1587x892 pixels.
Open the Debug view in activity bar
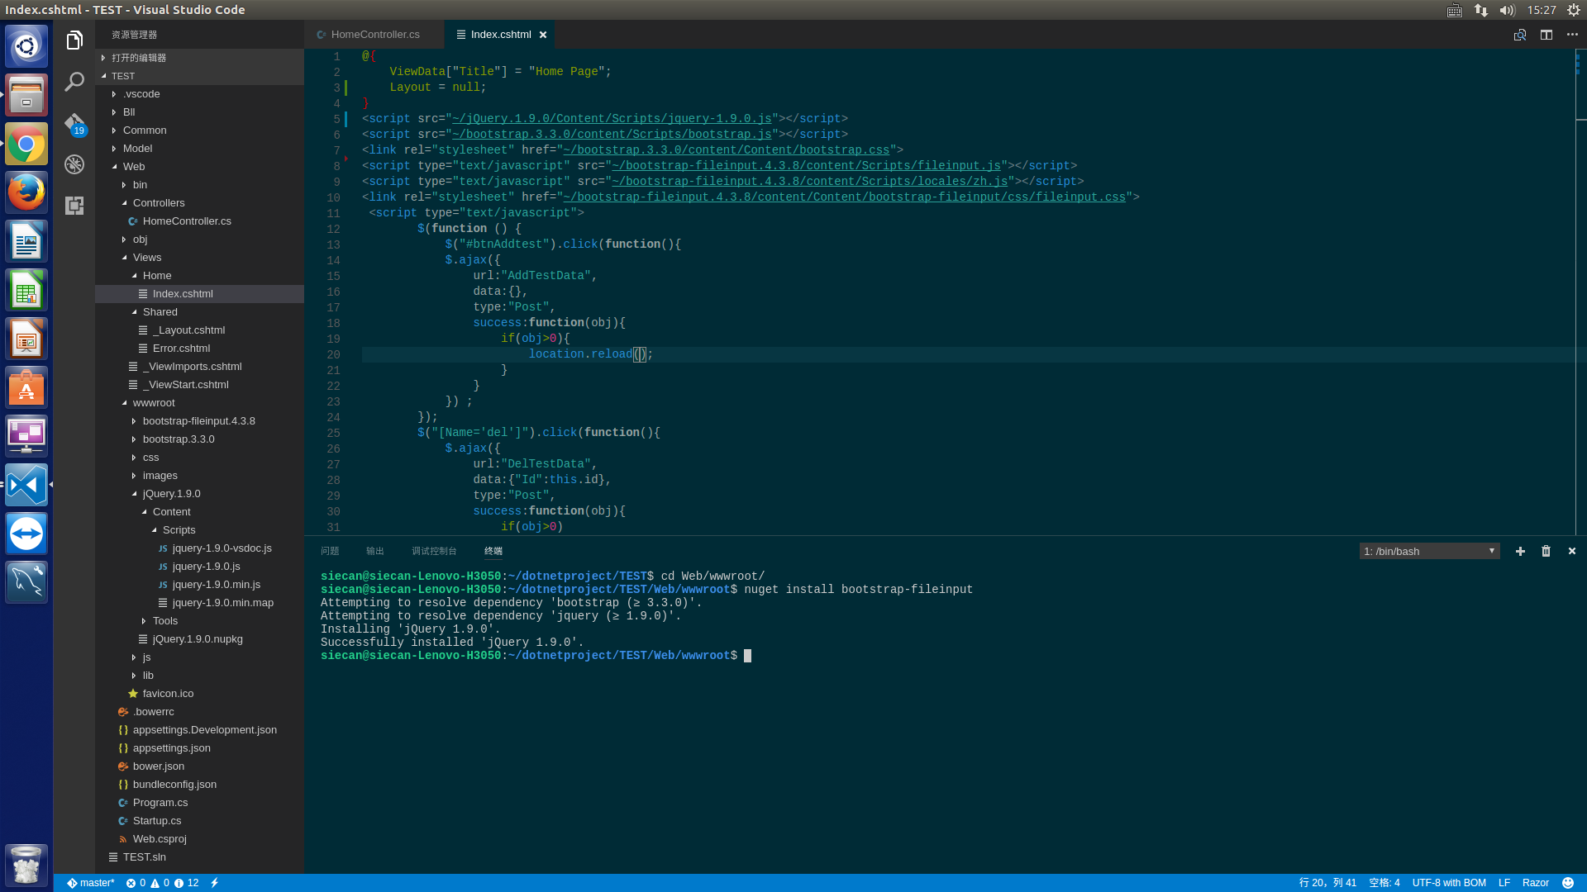[74, 164]
